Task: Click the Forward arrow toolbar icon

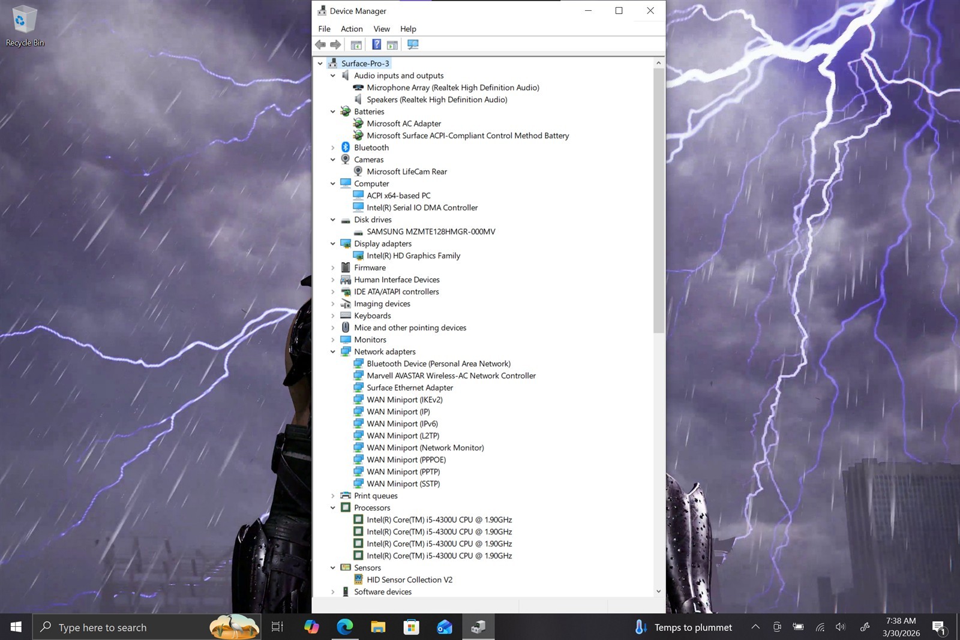Action: pyautogui.click(x=335, y=44)
